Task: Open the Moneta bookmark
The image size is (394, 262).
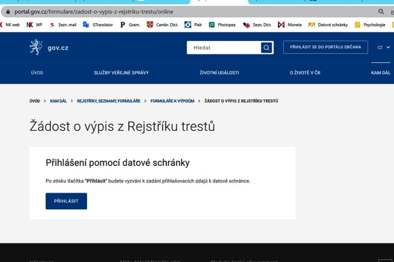Action: (290, 25)
